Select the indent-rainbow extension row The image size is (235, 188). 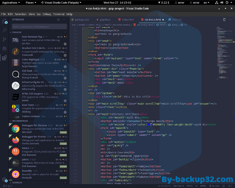(x=39, y=116)
